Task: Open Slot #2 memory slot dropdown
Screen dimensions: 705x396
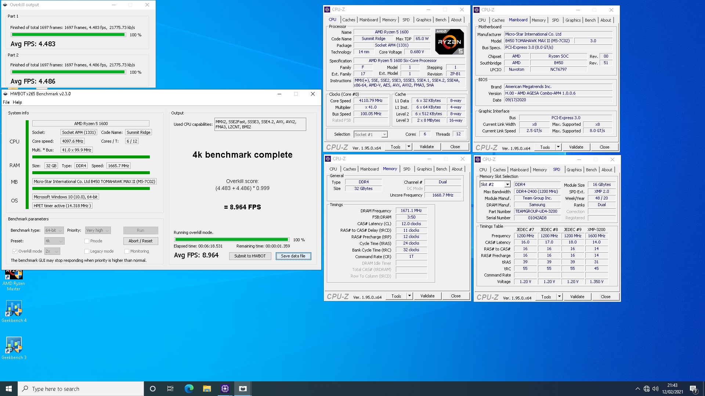Action: (495, 184)
